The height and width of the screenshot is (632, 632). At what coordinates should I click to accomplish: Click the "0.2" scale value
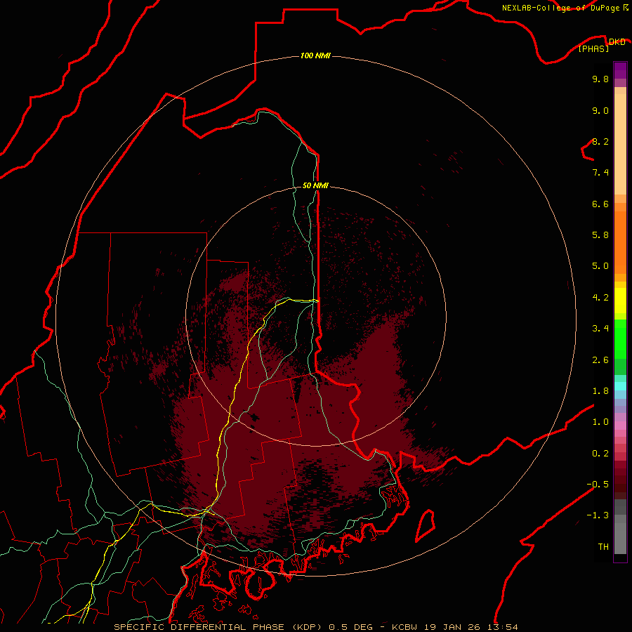click(600, 454)
